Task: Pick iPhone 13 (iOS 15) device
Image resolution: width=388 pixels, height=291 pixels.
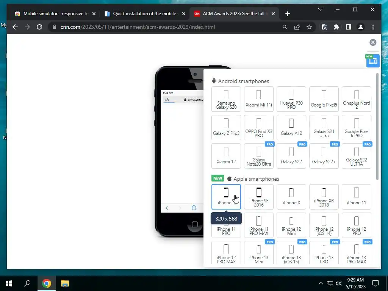Action: pos(291,253)
